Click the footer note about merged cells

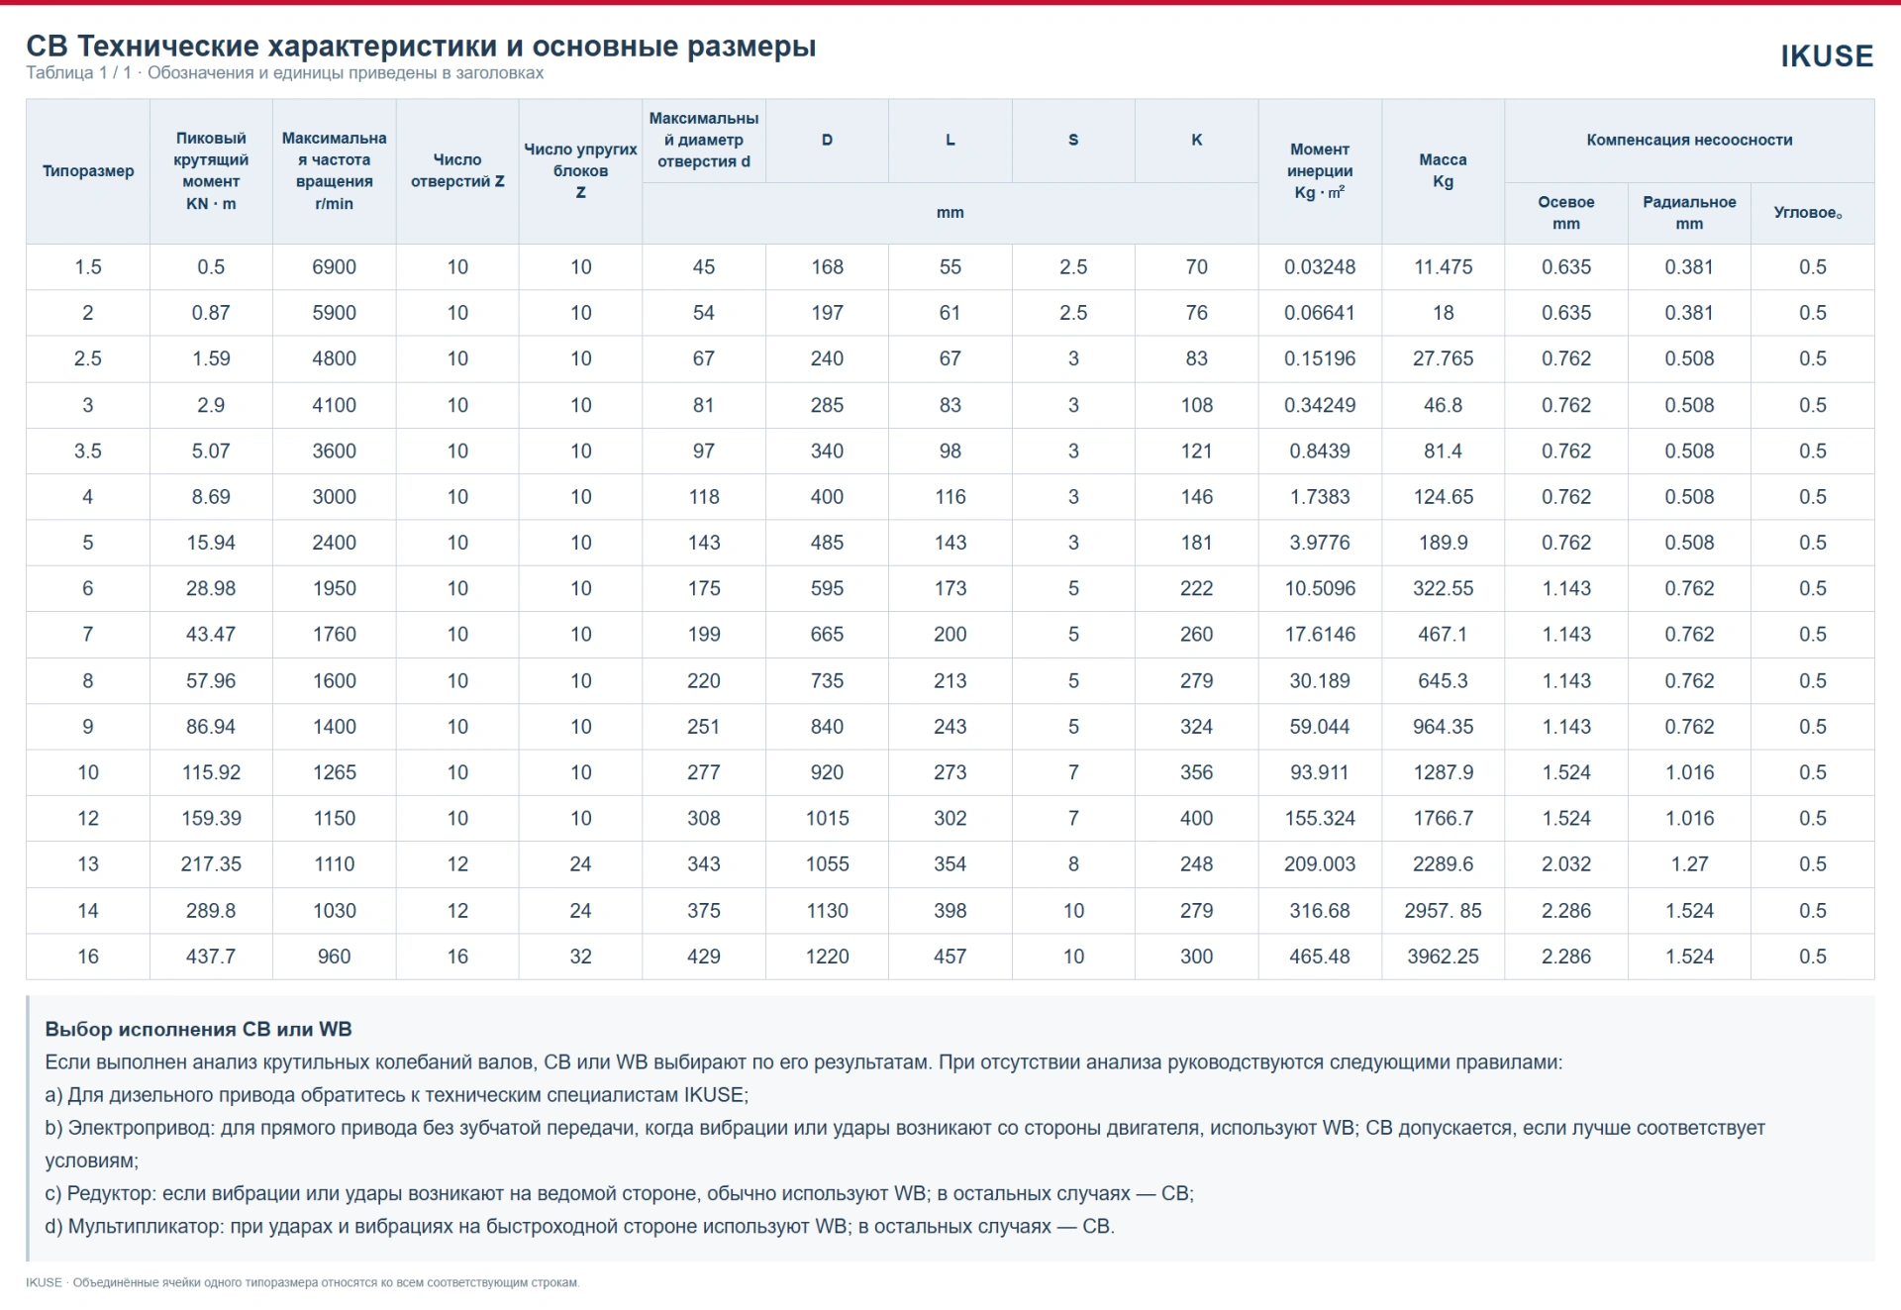click(302, 1282)
